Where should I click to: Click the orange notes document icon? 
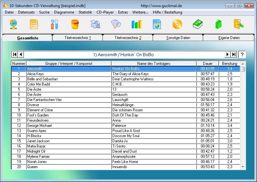(34, 24)
